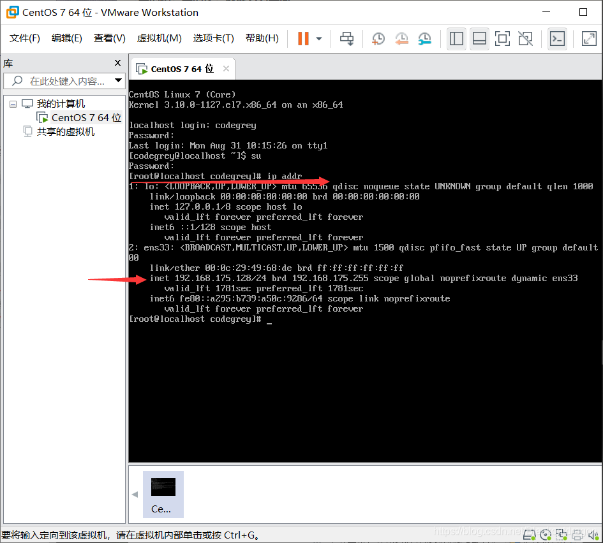Revert the VM to its previous snapshot

(401, 38)
